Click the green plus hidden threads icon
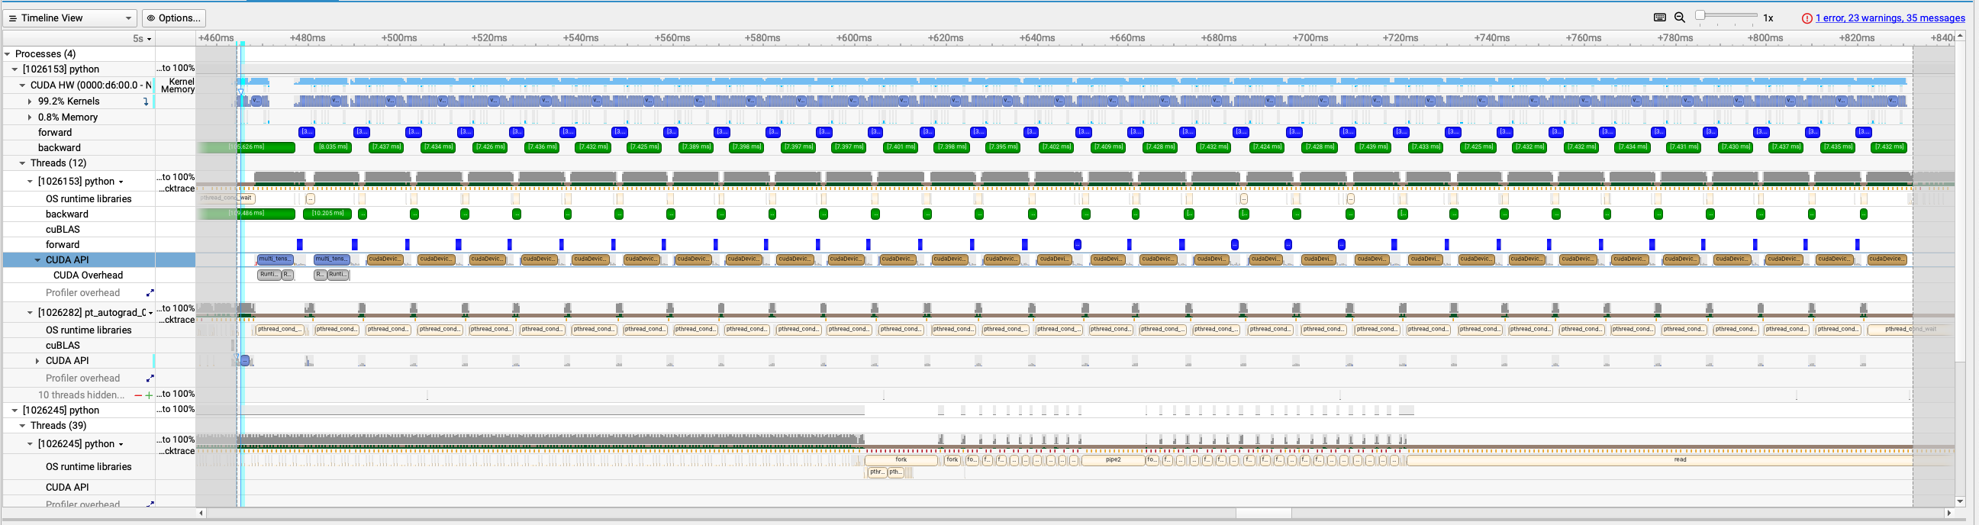This screenshot has height=525, width=1979. tap(149, 395)
